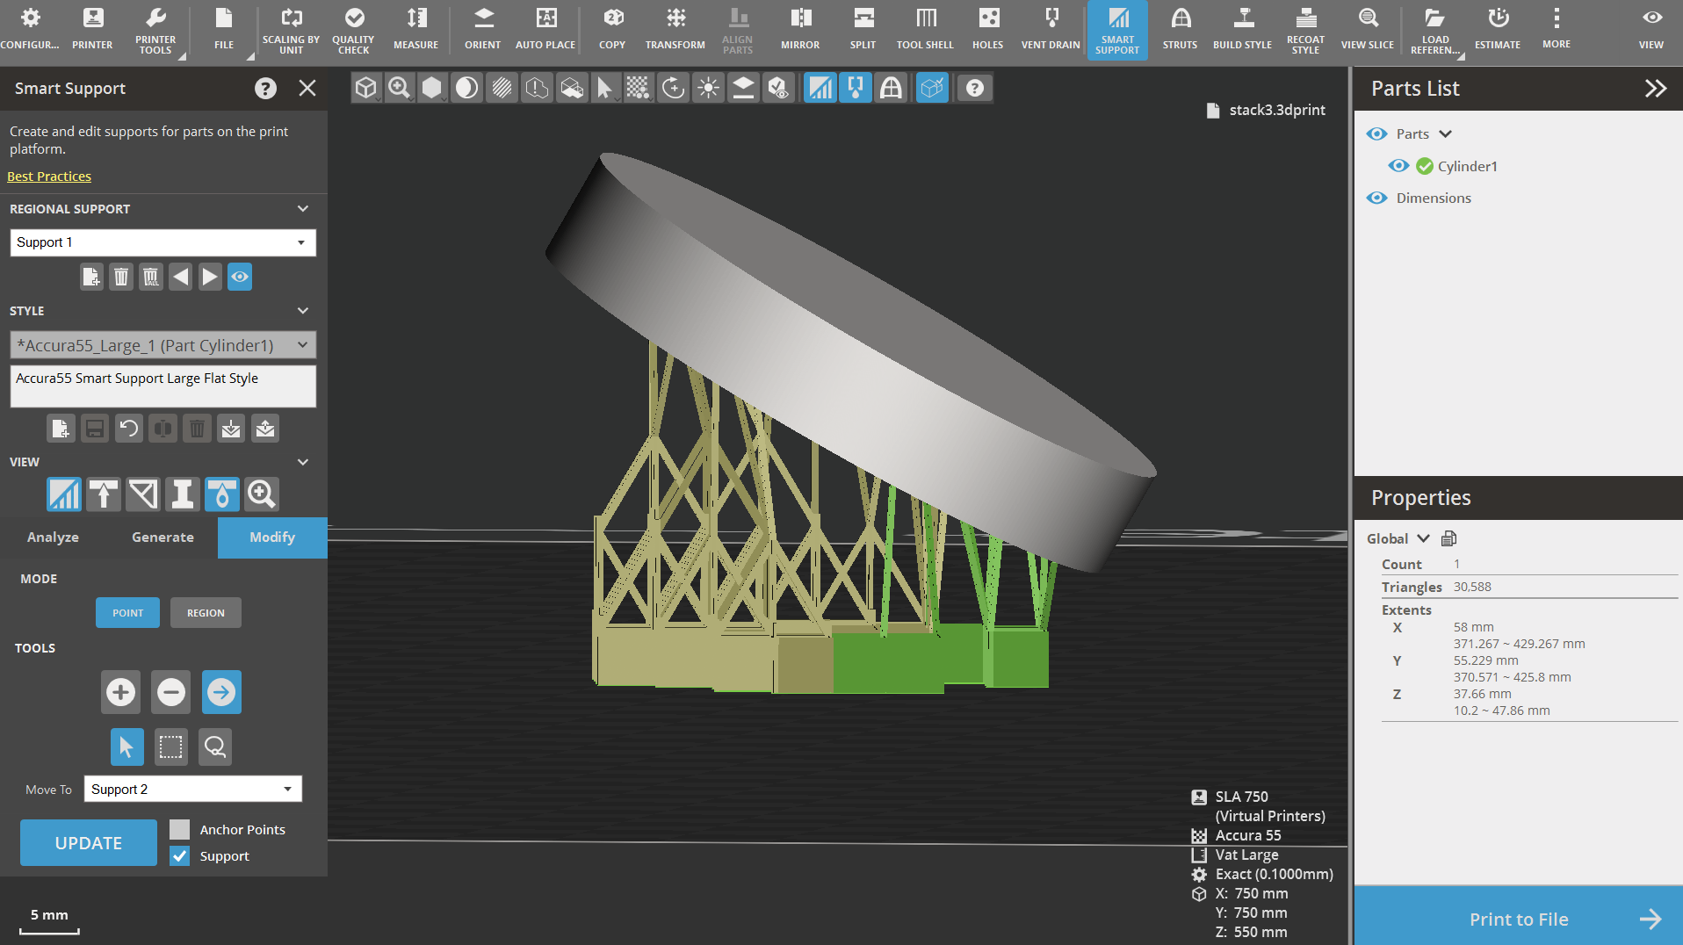Switch to the Analyze tab
The height and width of the screenshot is (945, 1683).
click(53, 537)
